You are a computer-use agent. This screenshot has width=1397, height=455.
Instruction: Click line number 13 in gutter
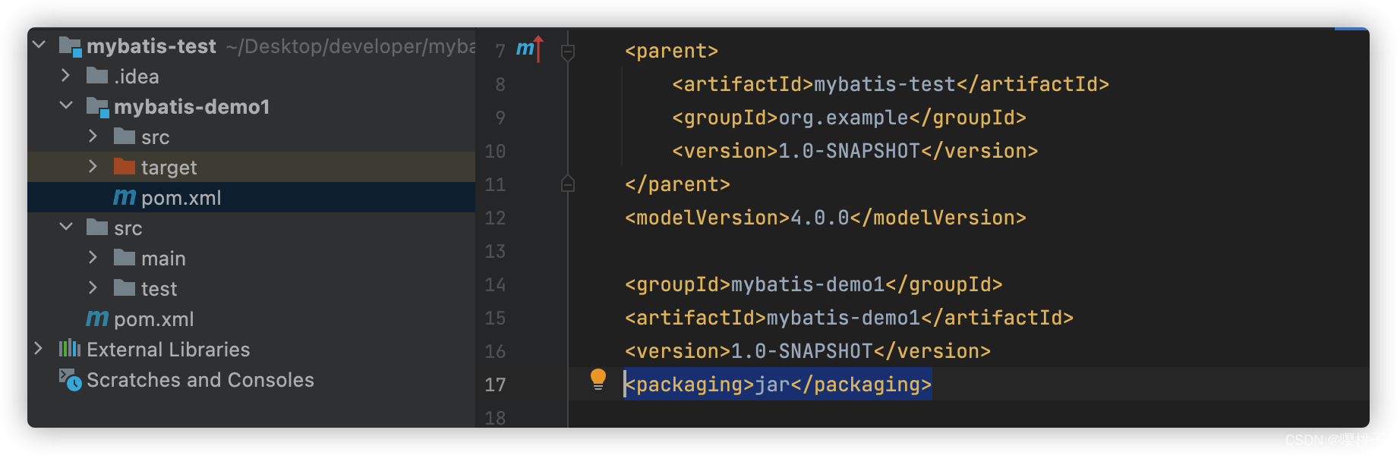coord(495,252)
